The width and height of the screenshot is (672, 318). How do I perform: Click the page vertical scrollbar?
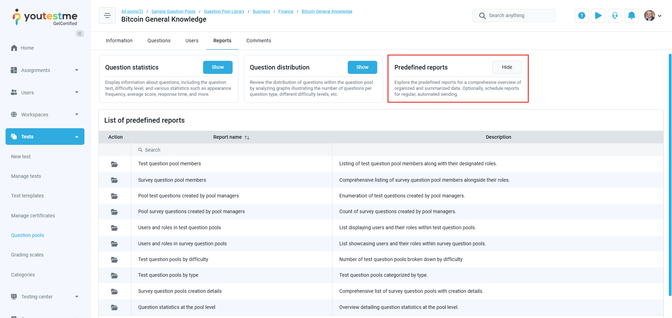click(x=670, y=175)
